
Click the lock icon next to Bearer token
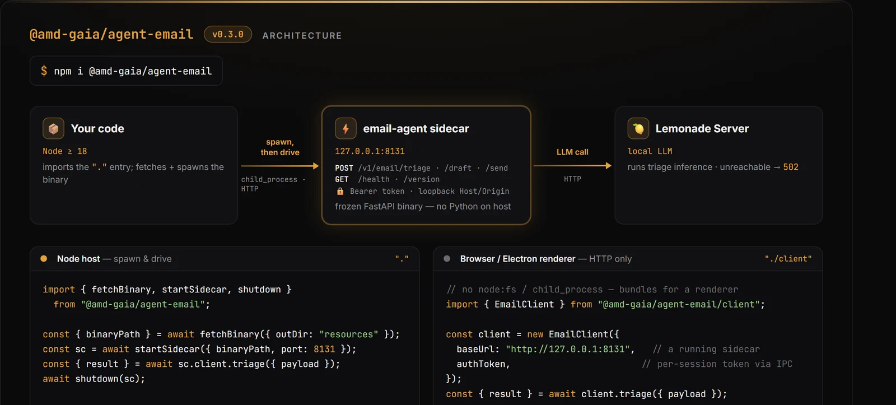pos(340,191)
